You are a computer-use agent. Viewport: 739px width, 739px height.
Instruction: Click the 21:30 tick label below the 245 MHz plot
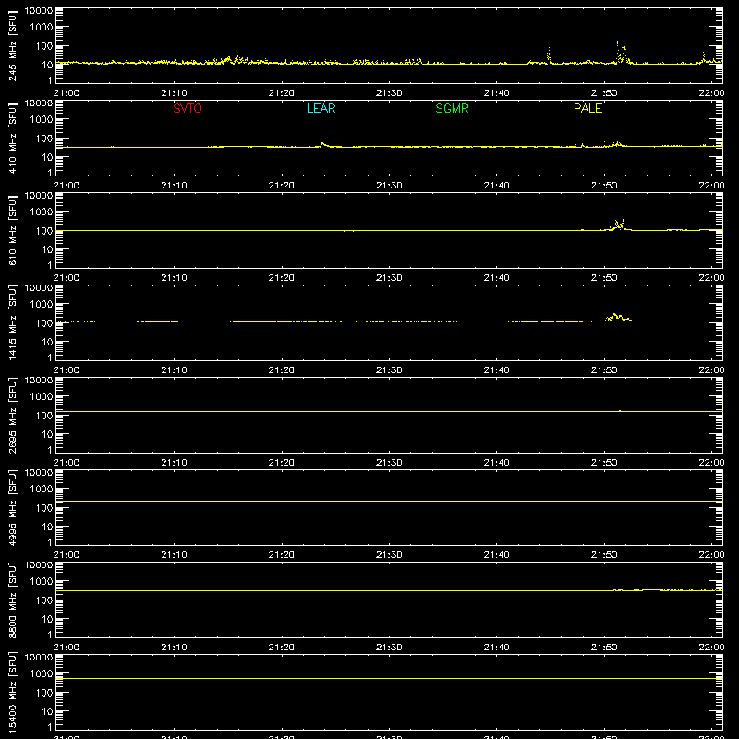[x=389, y=93]
